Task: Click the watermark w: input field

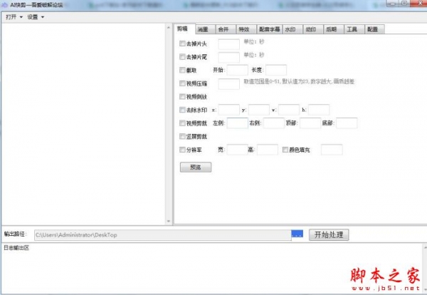Action: (289, 110)
